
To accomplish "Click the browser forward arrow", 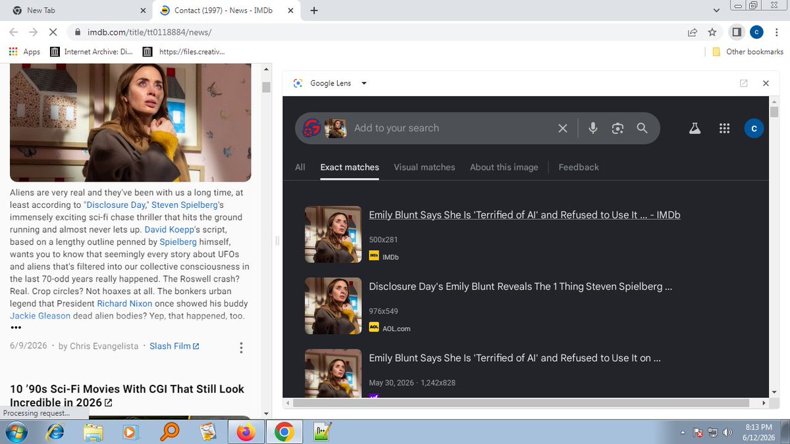I will tap(33, 32).
